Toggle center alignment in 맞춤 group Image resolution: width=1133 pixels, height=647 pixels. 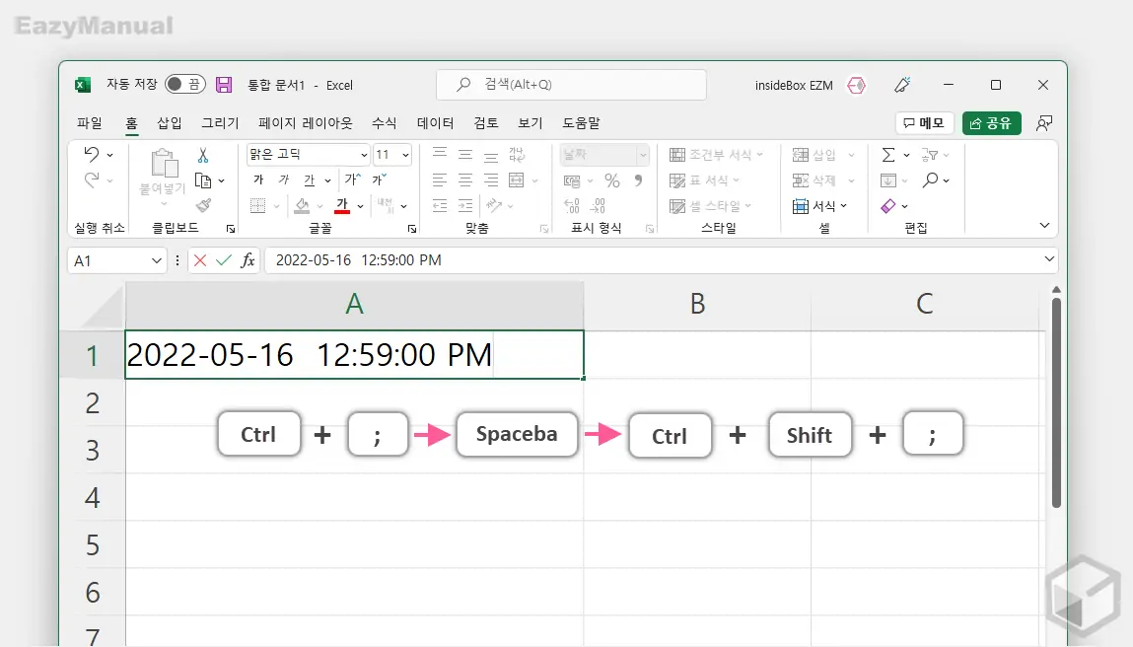click(465, 180)
